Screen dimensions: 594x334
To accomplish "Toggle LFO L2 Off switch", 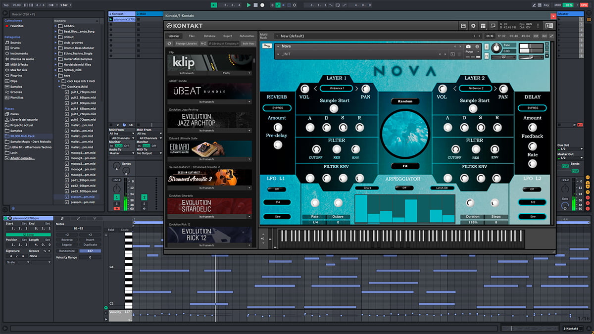I will click(x=532, y=189).
